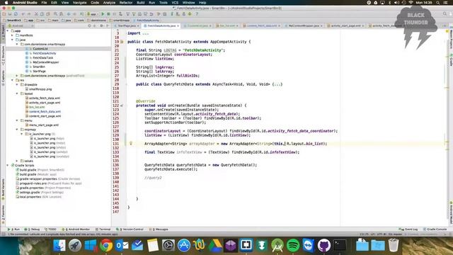
Task: Open SDK manager green down-arrow icon
Action: tap(190, 14)
